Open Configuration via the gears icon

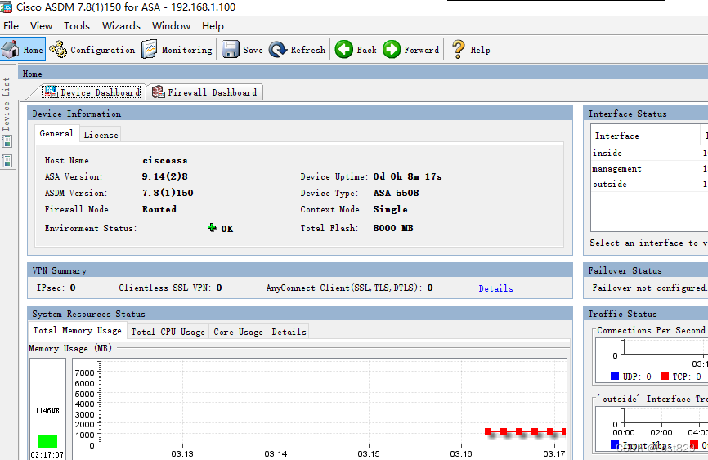pos(58,50)
